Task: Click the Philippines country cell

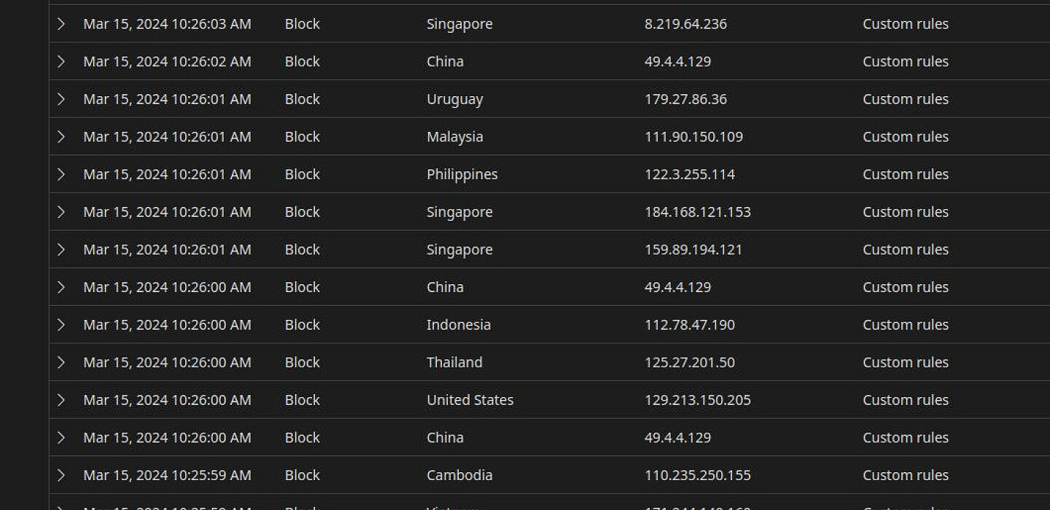Action: click(x=462, y=175)
